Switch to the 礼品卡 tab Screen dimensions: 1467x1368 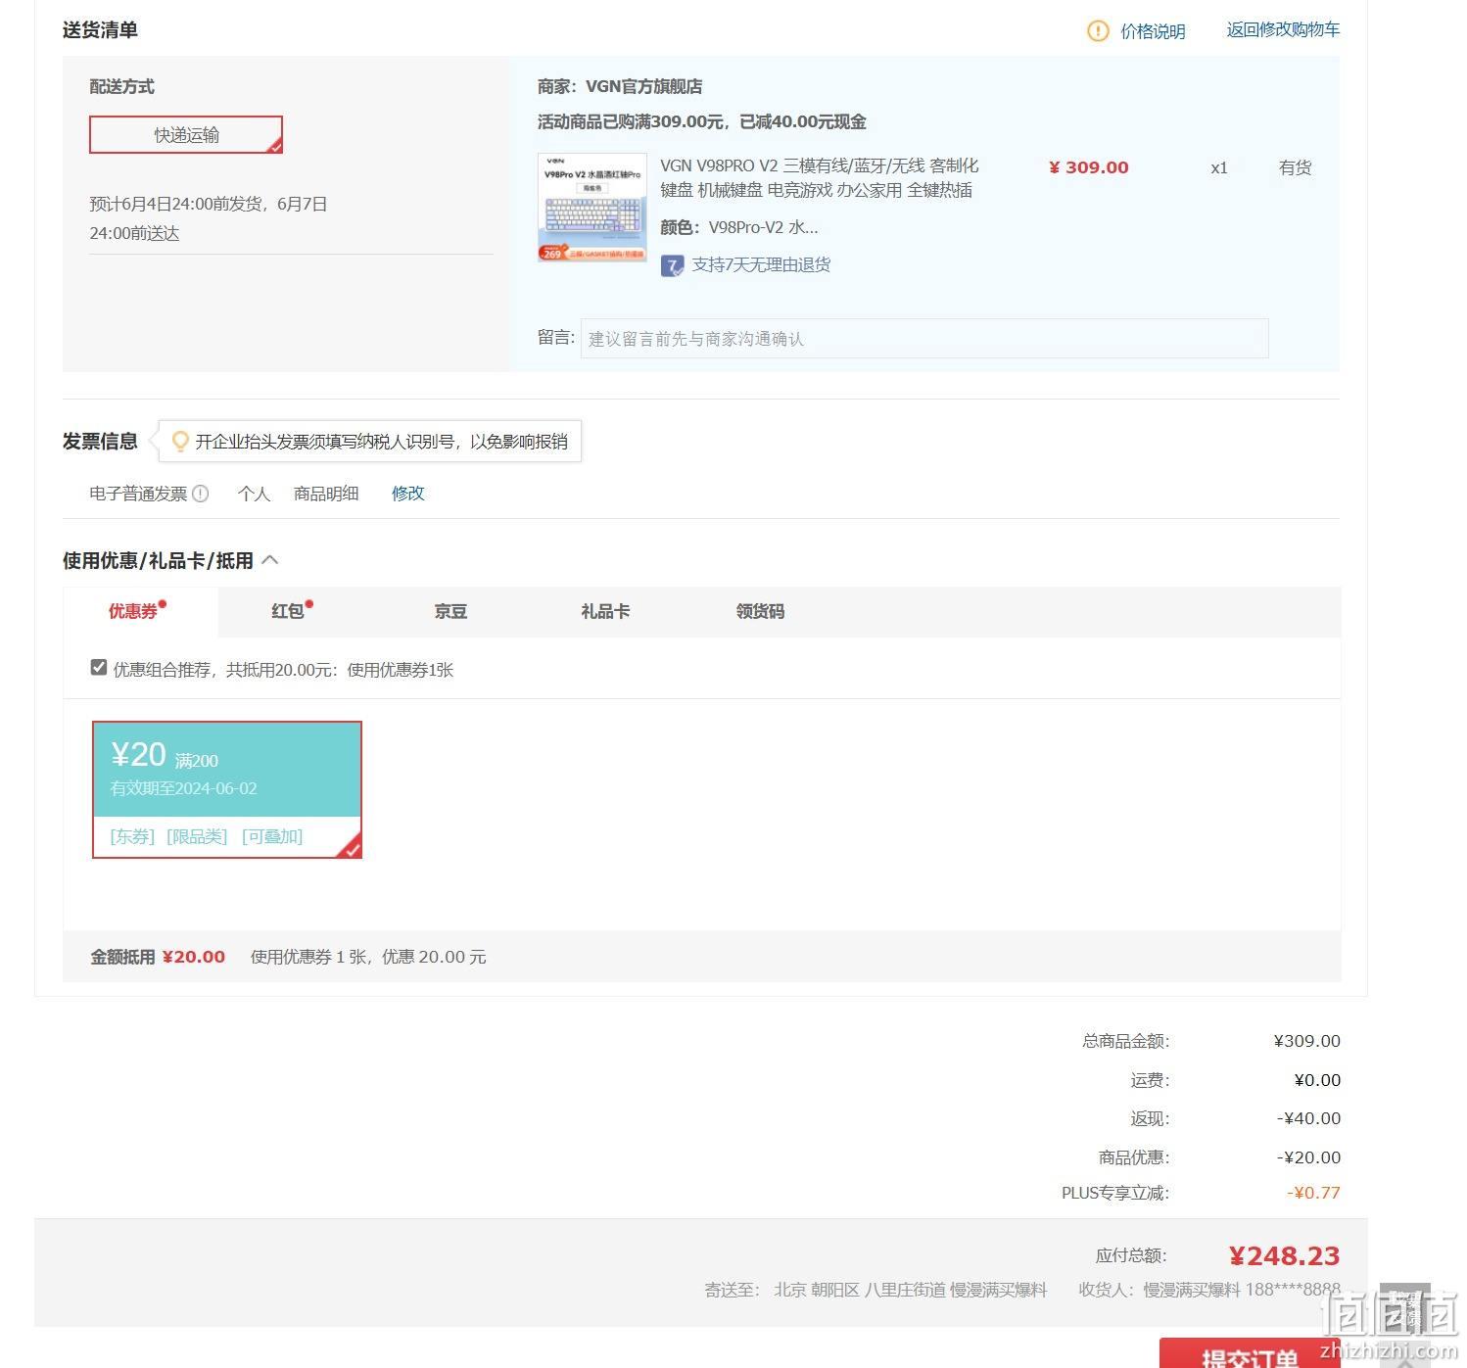tap(605, 611)
